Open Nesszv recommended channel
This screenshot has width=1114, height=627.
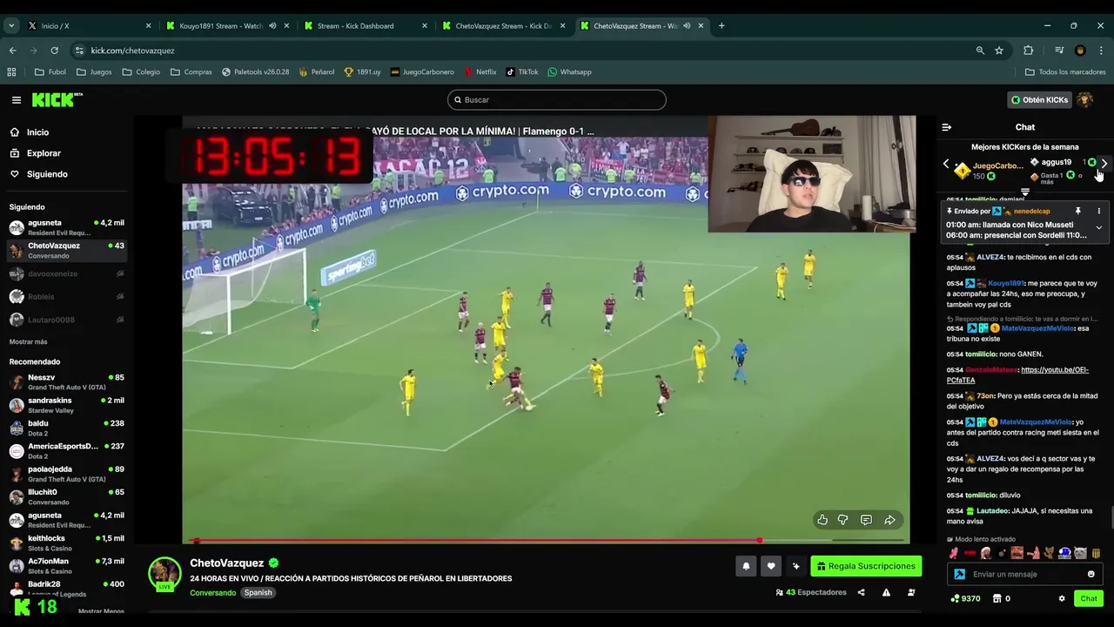click(66, 381)
